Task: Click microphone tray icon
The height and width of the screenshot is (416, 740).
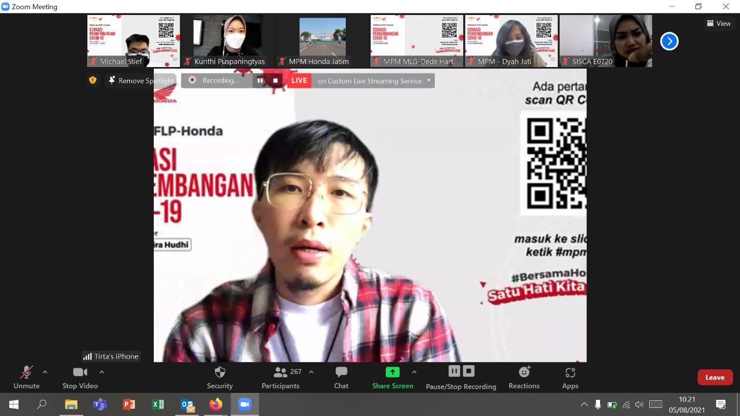Action: [598, 404]
